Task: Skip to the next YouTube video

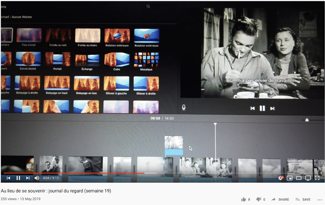Action: point(28,178)
